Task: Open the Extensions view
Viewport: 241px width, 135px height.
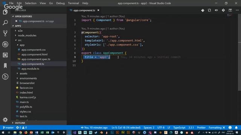Action: [x=5, y=55]
